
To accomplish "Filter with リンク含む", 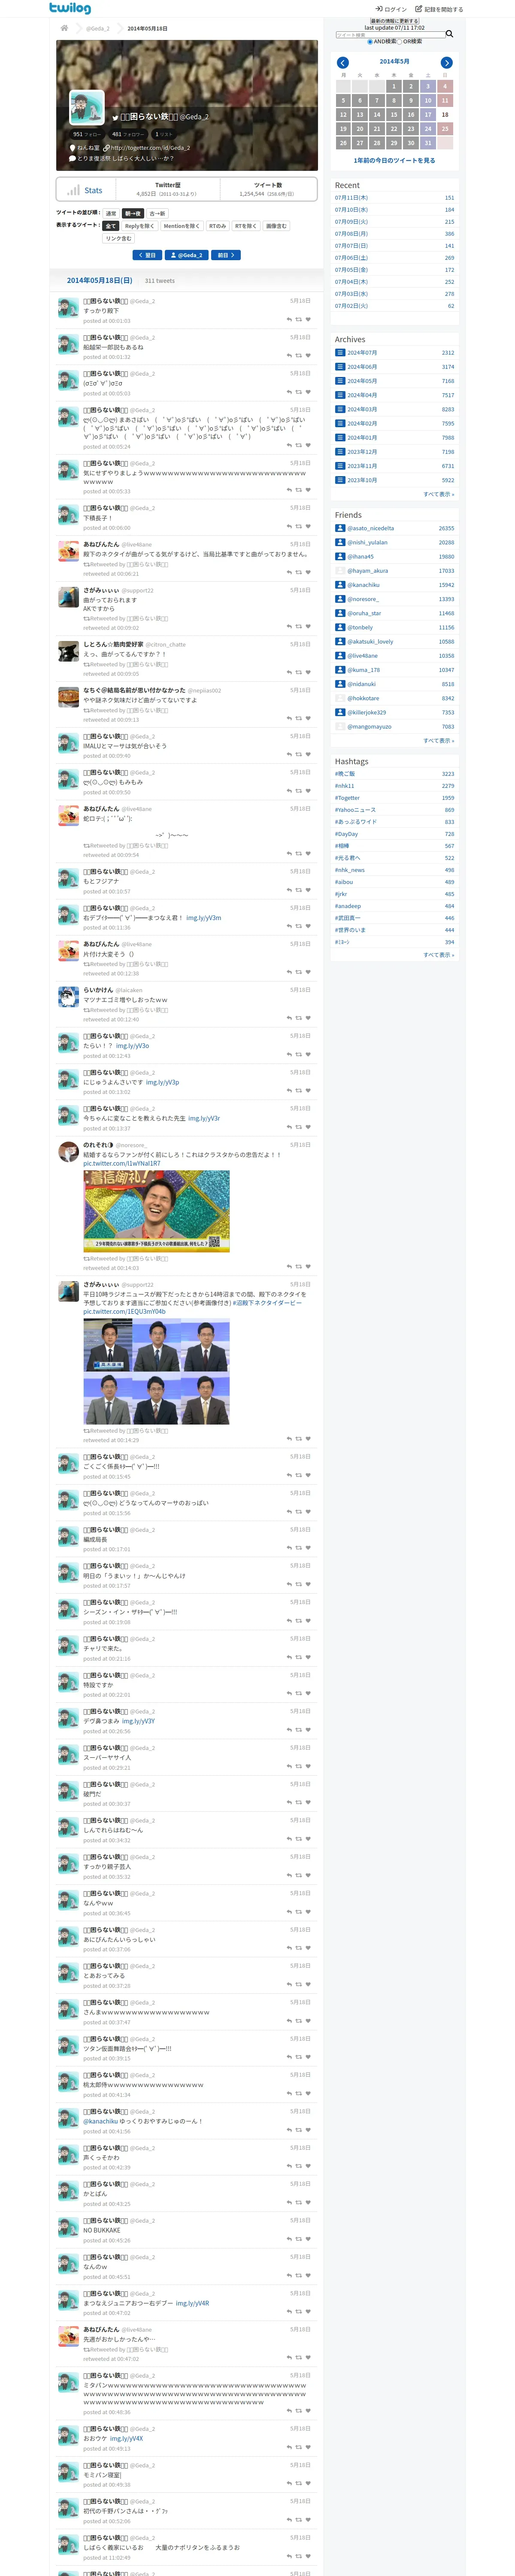I will pos(119,238).
